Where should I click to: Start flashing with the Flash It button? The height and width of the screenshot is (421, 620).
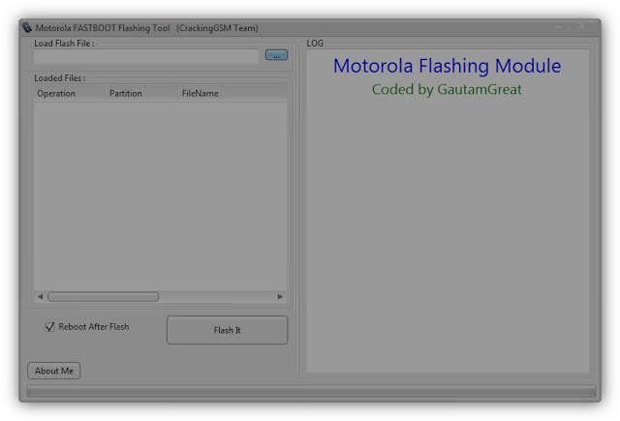[x=227, y=330]
